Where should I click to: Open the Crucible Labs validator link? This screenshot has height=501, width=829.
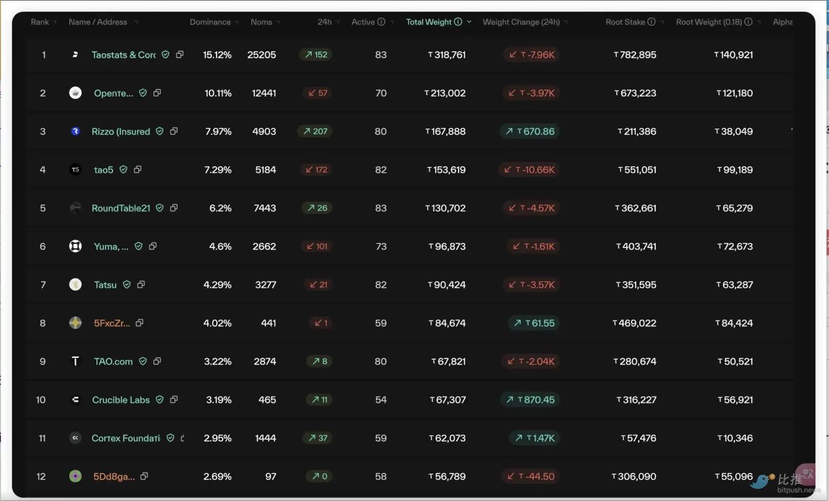(120, 399)
